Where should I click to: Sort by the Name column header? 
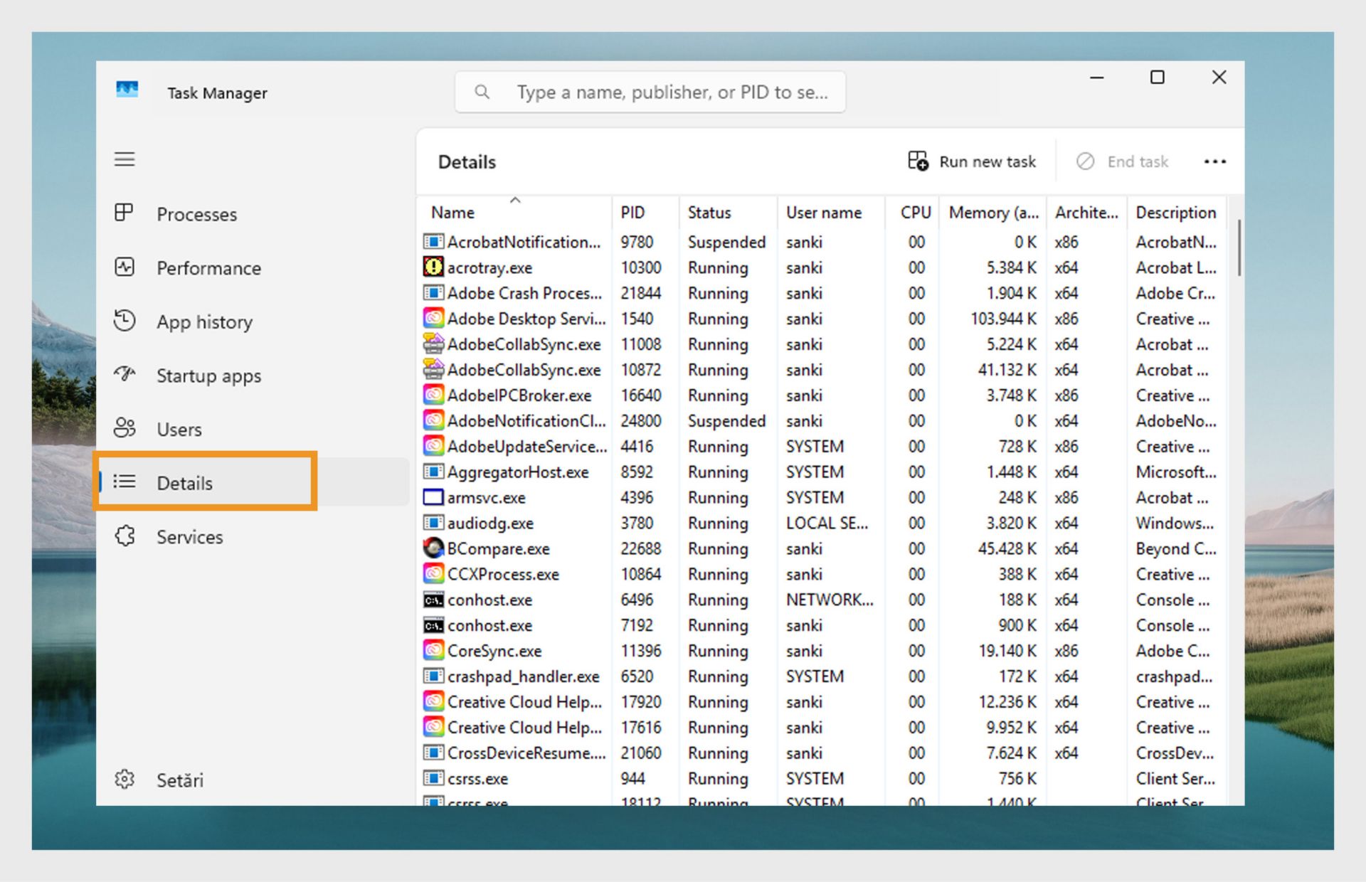452,213
